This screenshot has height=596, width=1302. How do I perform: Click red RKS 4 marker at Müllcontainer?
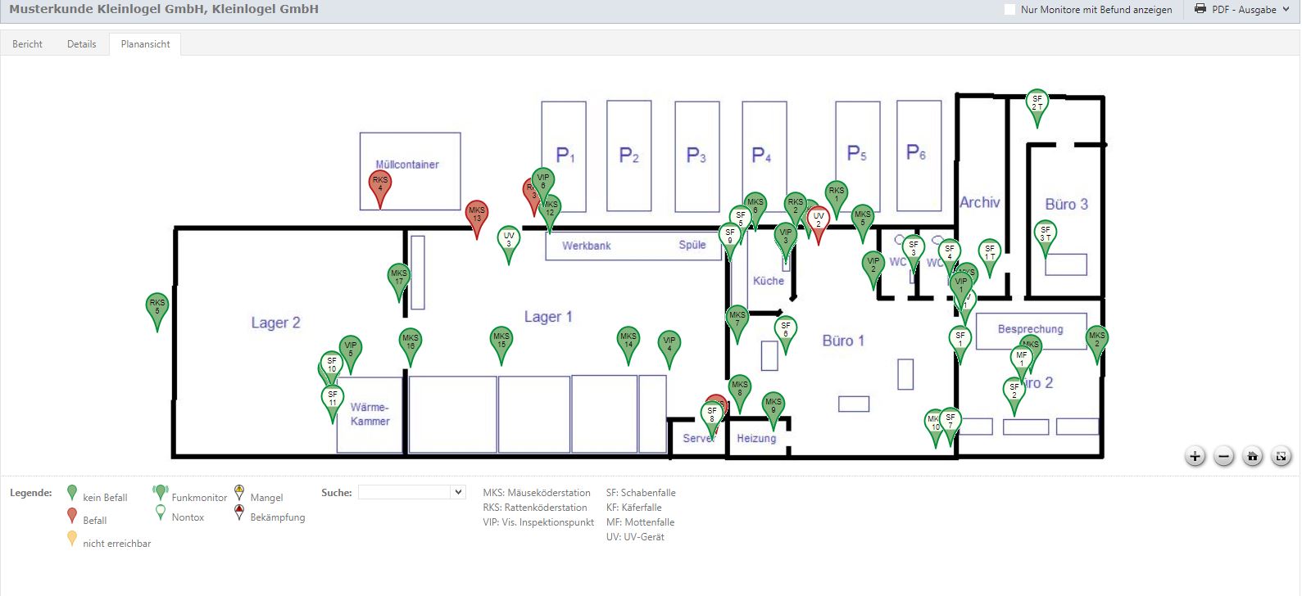380,185
